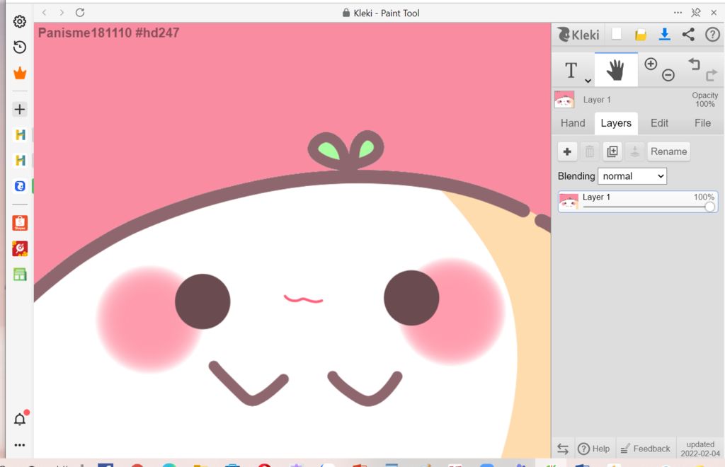Viewport: 725px width, 467px height.
Task: Share the drawing with the share icon
Action: point(688,34)
